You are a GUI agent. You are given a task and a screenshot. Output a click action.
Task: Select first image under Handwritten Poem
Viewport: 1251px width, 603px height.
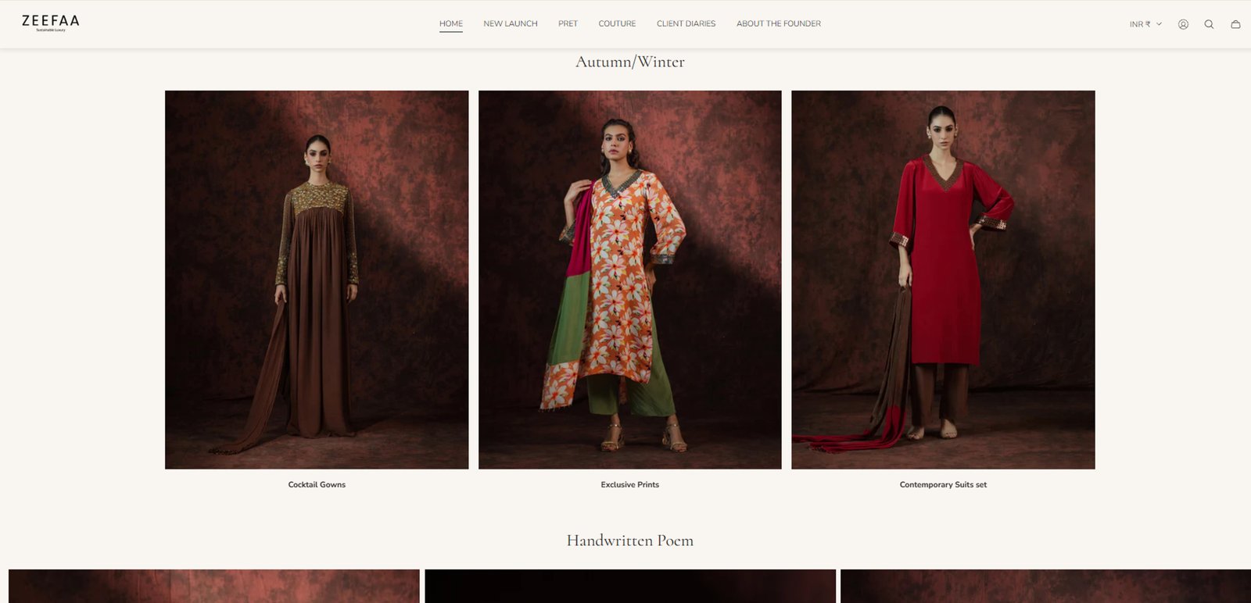[213, 586]
